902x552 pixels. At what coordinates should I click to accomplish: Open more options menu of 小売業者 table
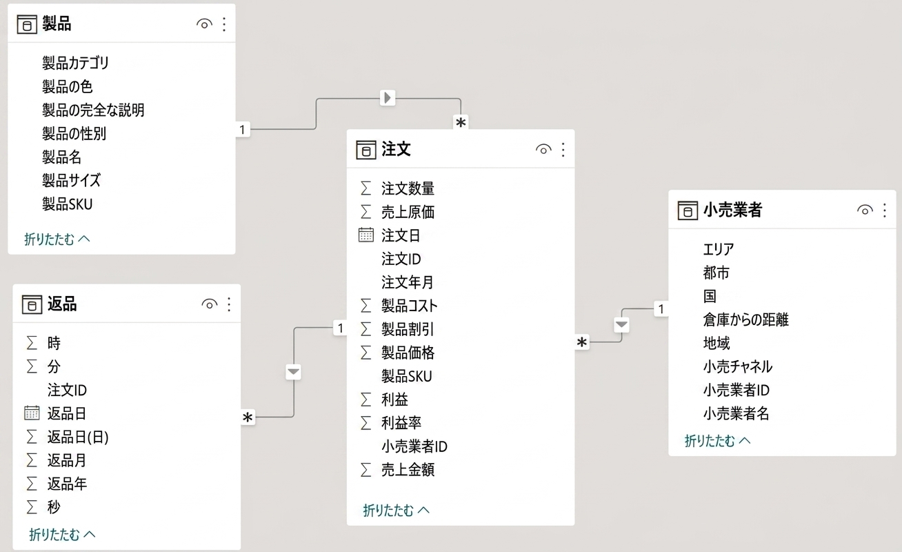click(x=885, y=210)
